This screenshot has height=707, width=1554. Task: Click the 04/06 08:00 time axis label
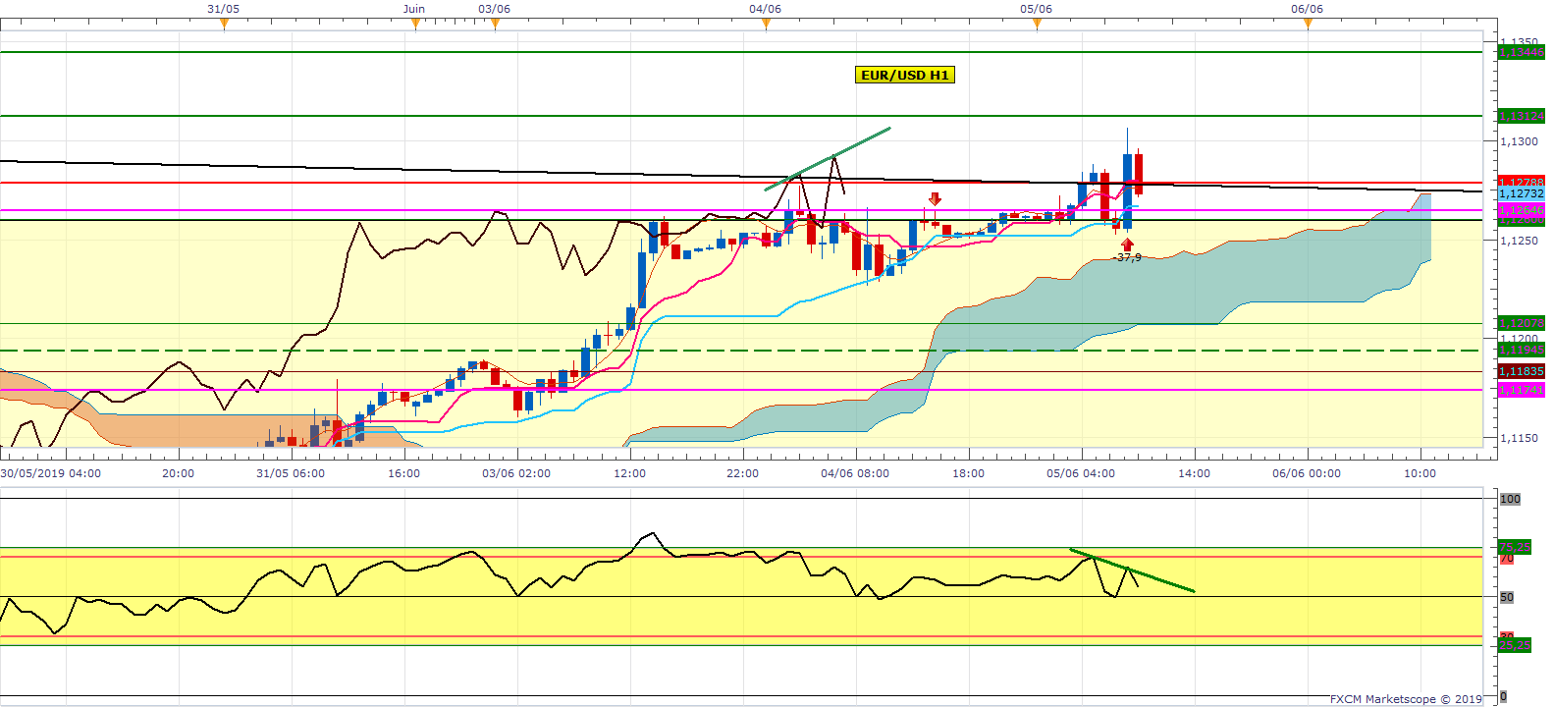[x=855, y=473]
